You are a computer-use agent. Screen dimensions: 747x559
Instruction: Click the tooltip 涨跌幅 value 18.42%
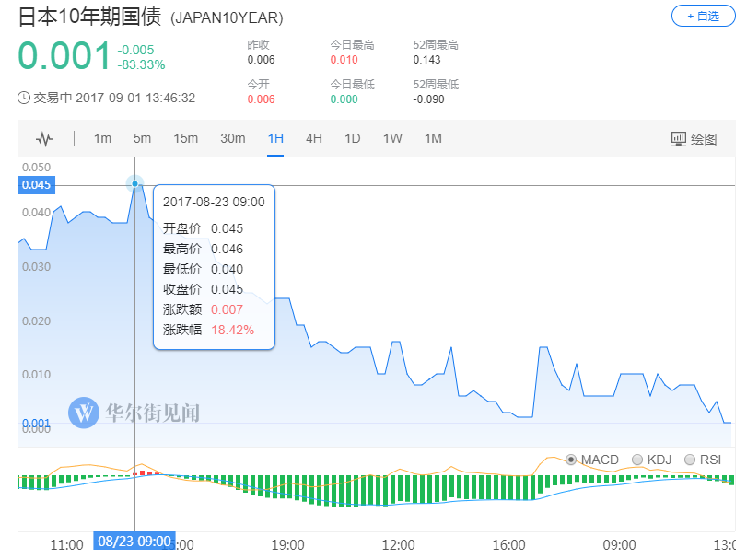pos(232,330)
